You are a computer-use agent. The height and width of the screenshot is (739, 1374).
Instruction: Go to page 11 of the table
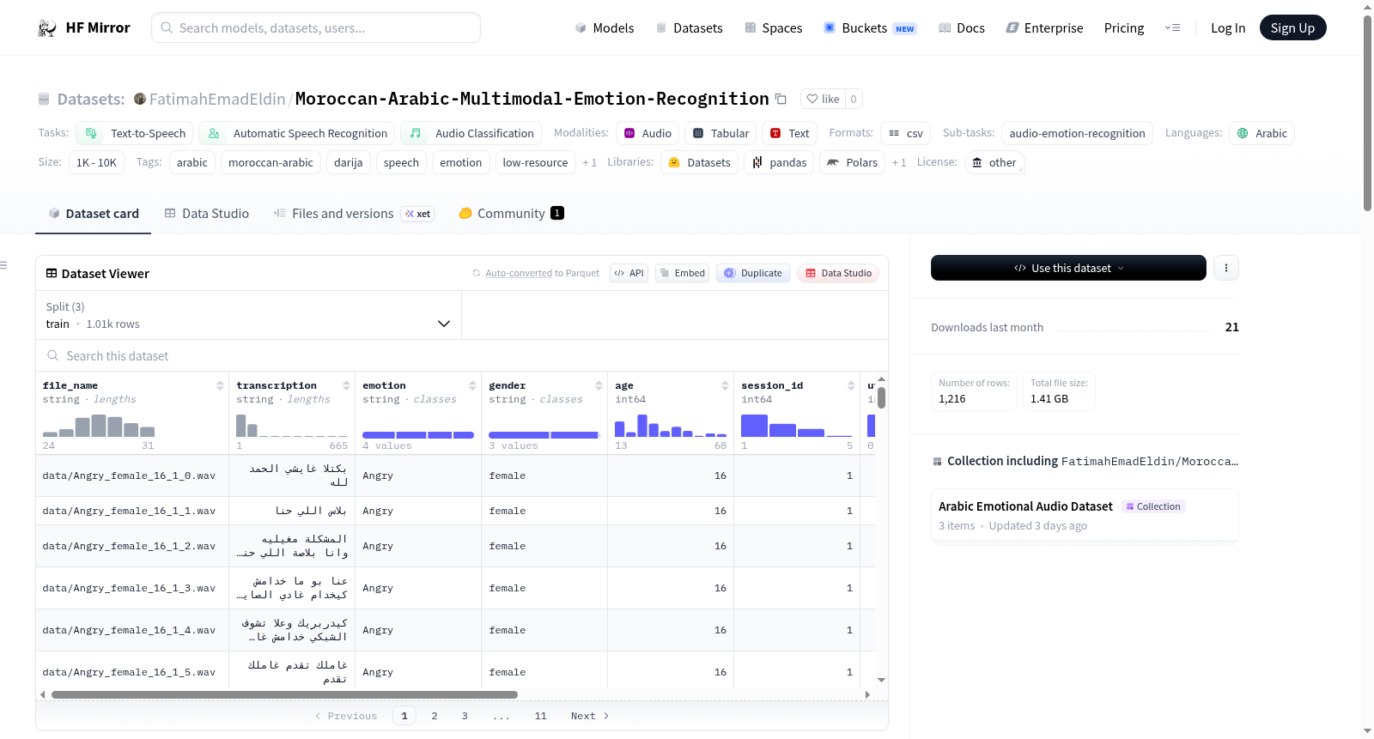pos(540,716)
